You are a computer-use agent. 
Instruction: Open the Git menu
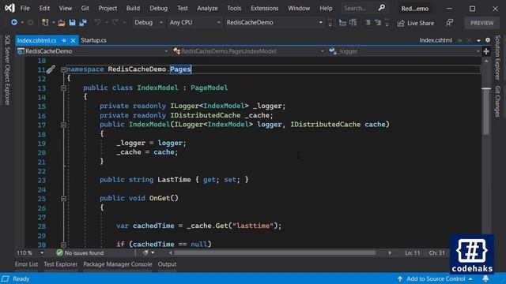[x=85, y=8]
